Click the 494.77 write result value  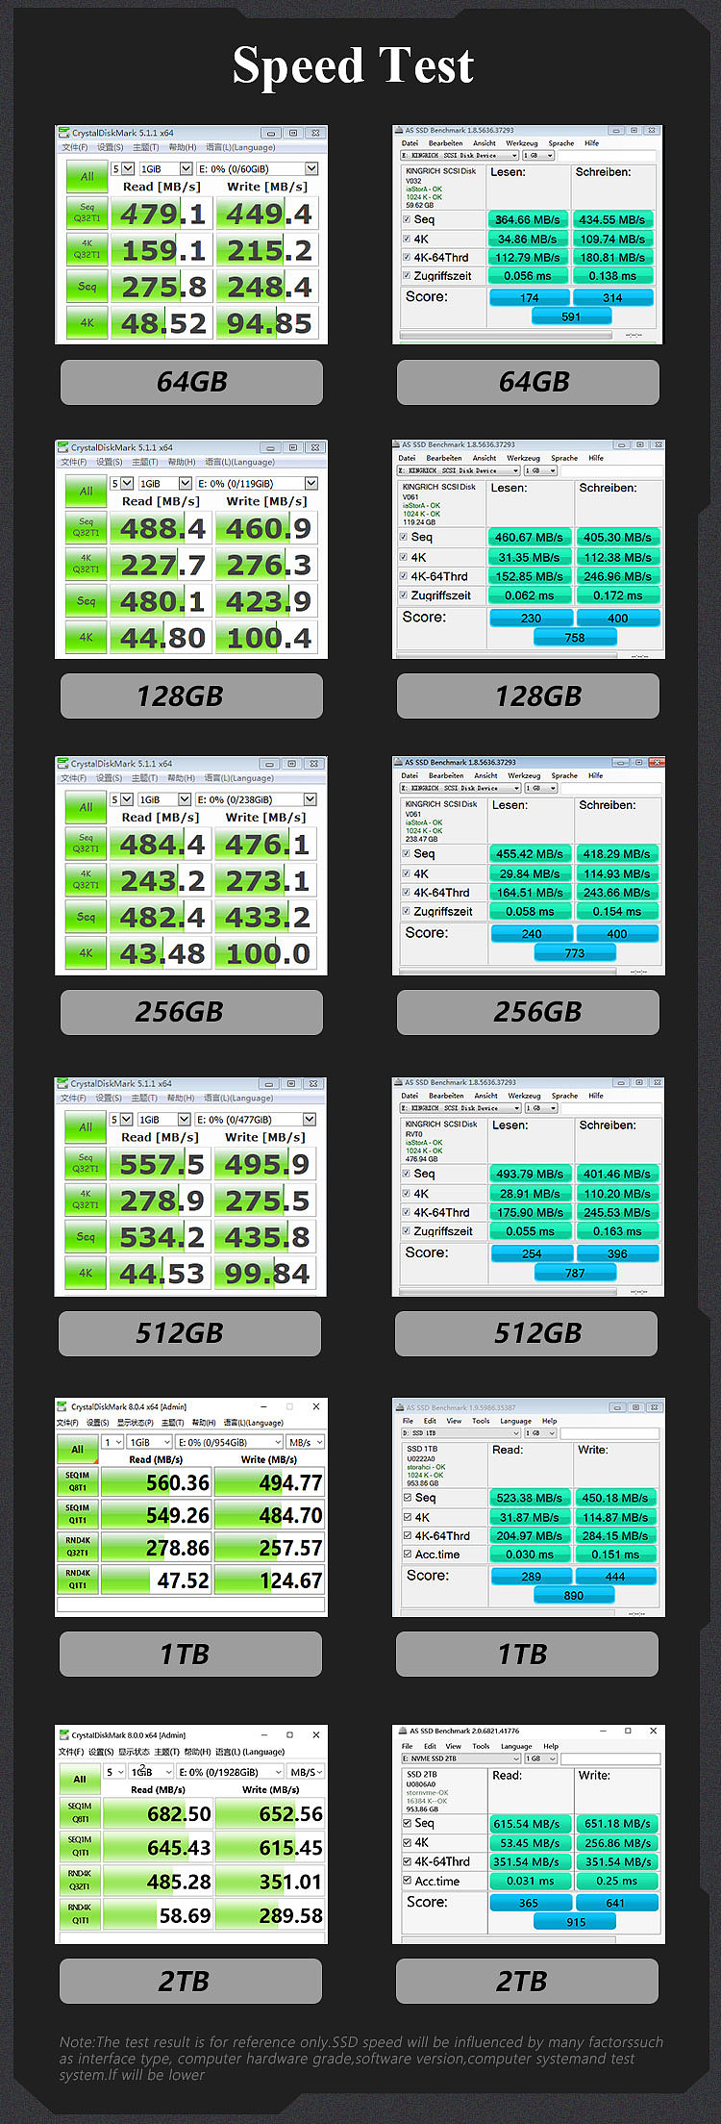pos(290,1482)
